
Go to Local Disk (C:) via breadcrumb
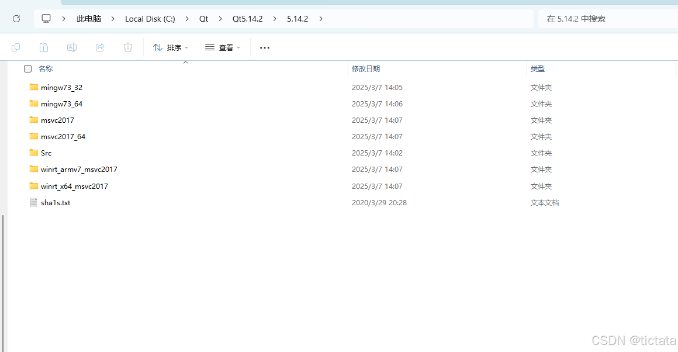tap(150, 18)
